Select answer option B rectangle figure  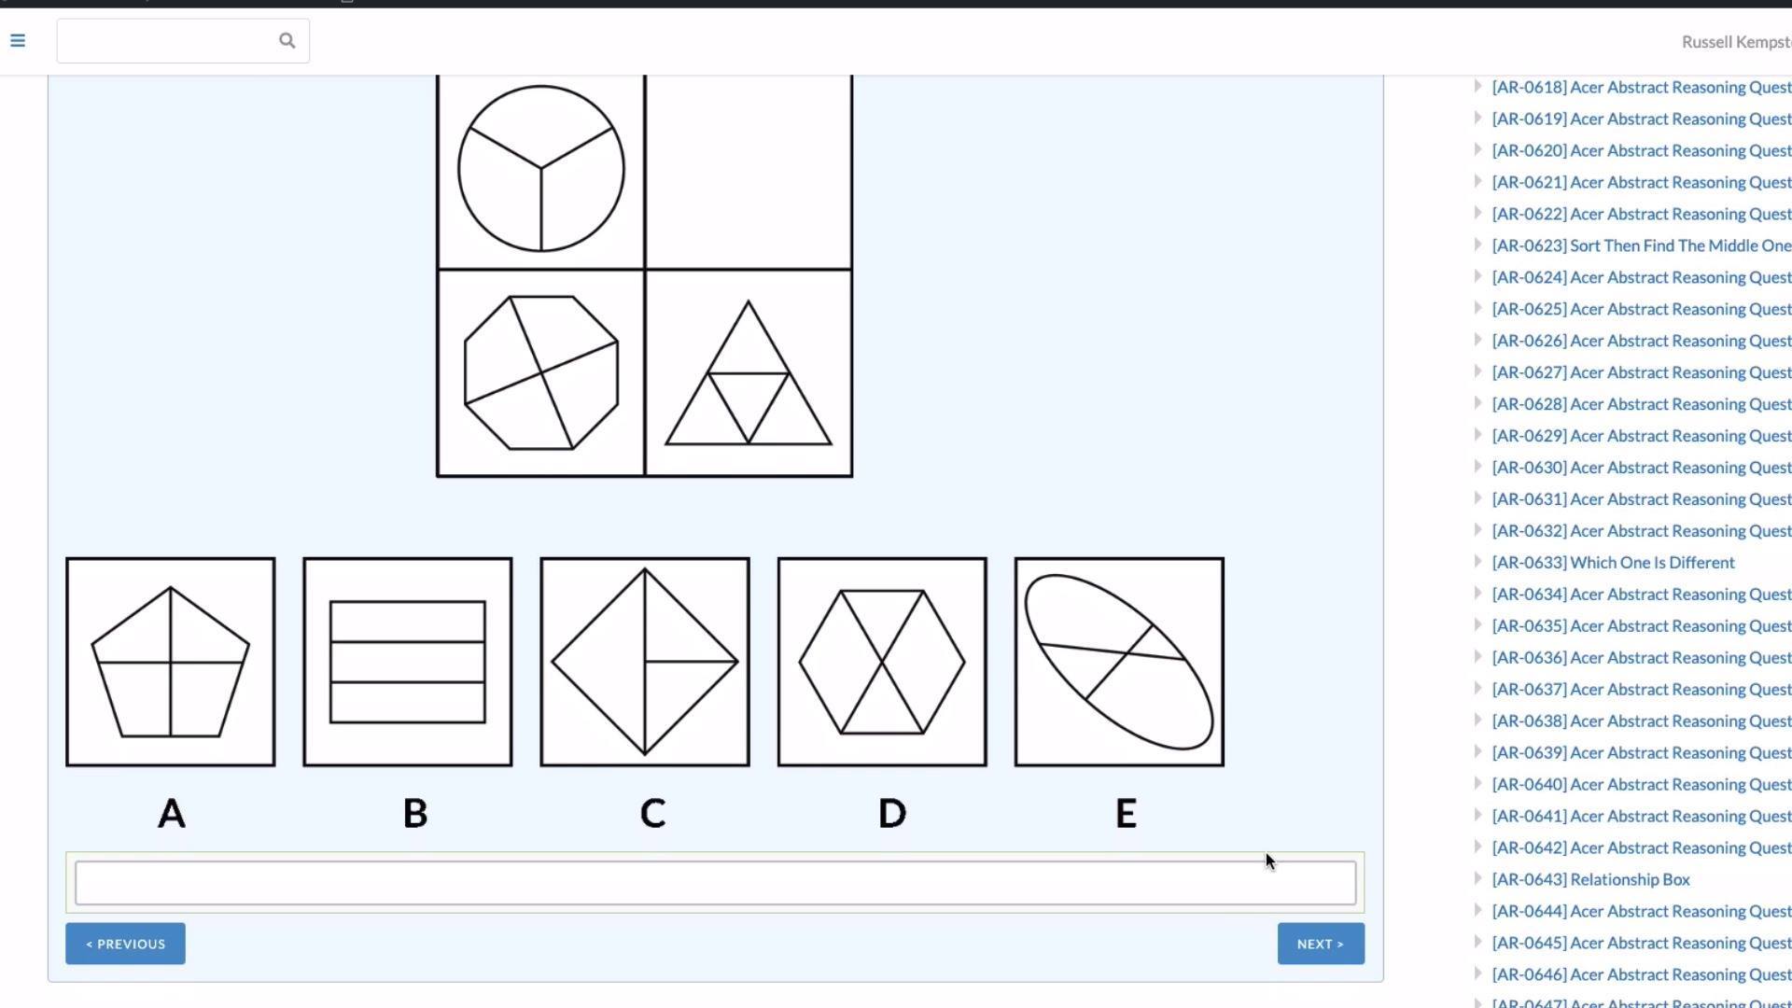tap(408, 662)
